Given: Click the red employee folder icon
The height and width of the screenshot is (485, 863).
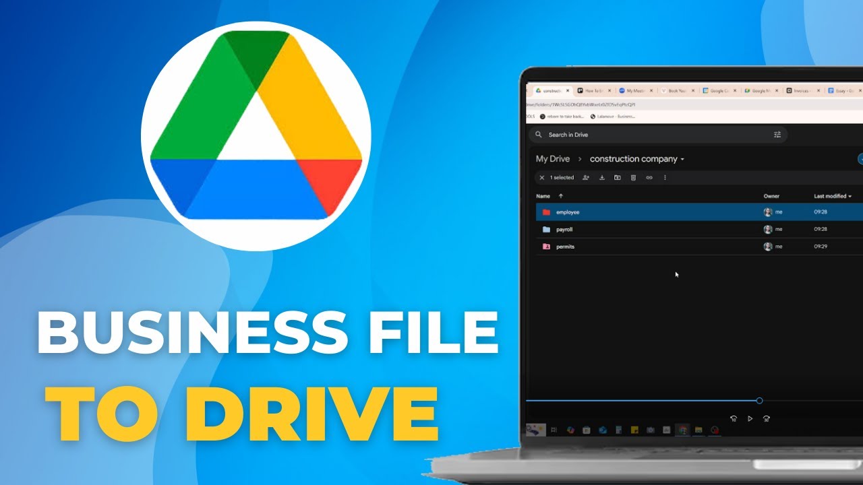Looking at the screenshot, I should (546, 212).
